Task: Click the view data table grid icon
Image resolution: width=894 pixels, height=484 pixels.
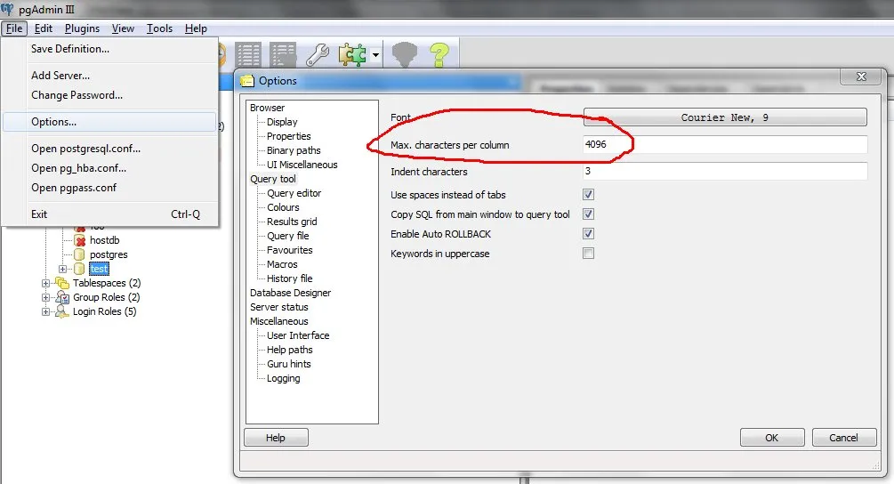Action: point(248,55)
